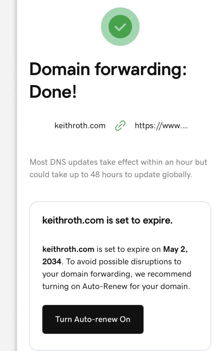Click the green chain link icon
The image size is (222, 351).
(120, 125)
